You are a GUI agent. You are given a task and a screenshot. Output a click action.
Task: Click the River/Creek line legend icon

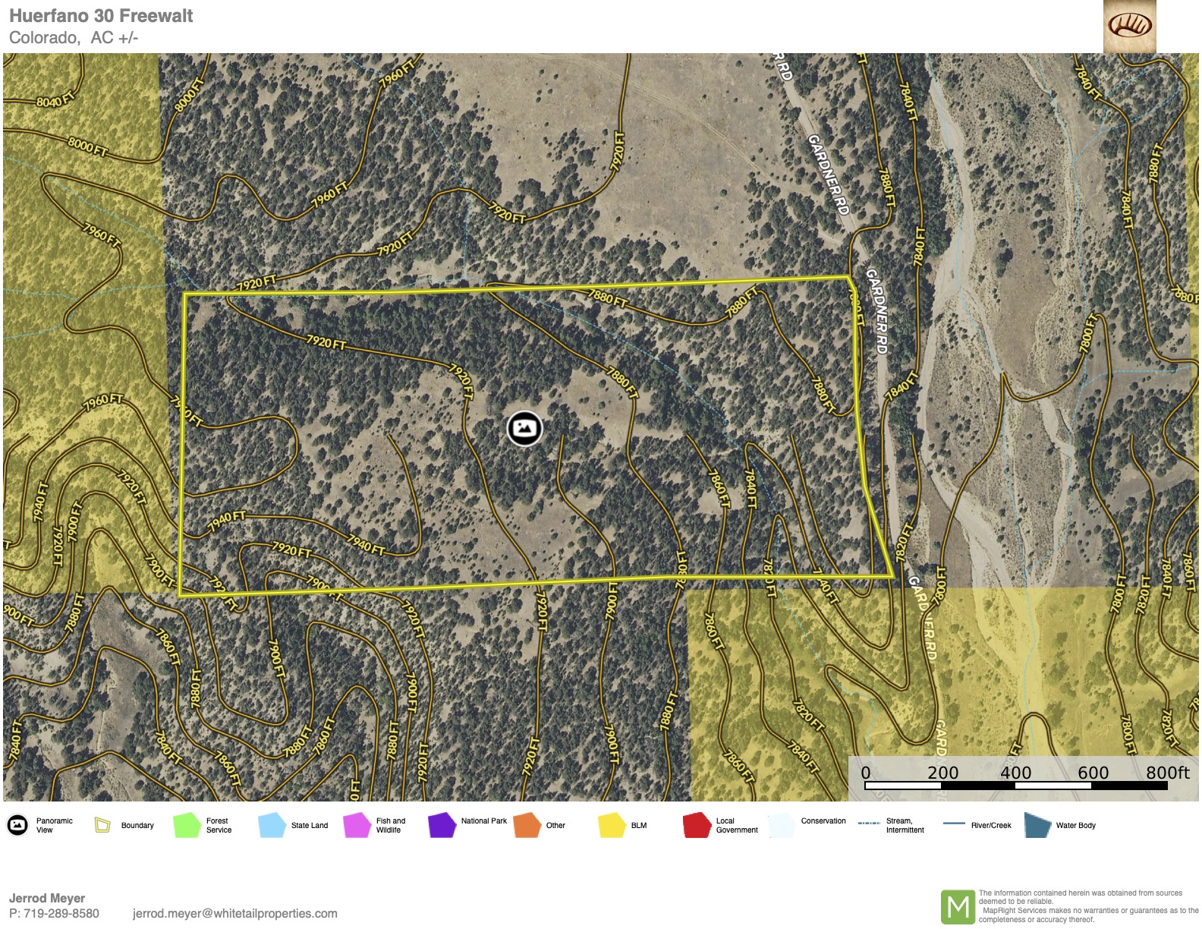click(954, 823)
